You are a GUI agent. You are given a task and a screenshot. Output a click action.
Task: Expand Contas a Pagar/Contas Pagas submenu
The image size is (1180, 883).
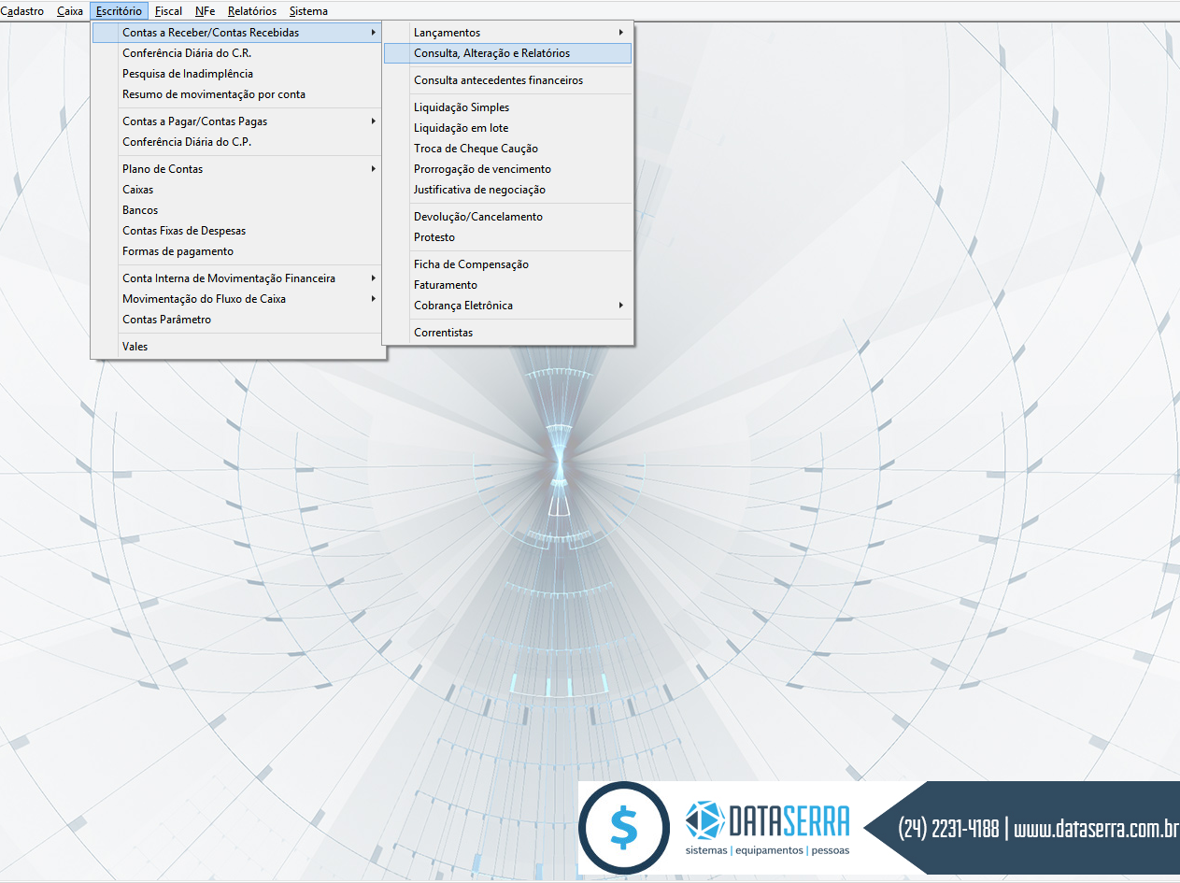click(238, 121)
